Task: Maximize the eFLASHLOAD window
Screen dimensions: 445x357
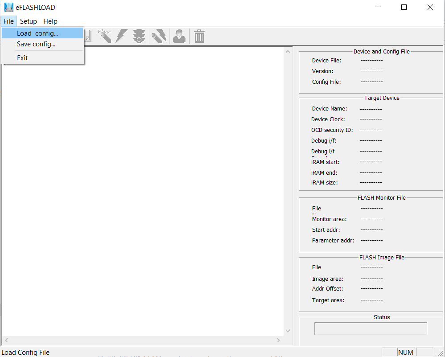Action: (404, 7)
